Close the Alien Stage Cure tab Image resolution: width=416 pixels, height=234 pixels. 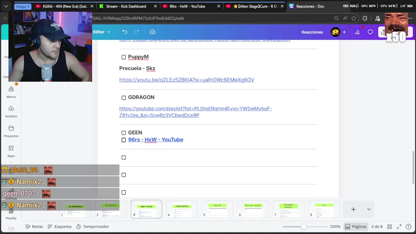pos(282,6)
